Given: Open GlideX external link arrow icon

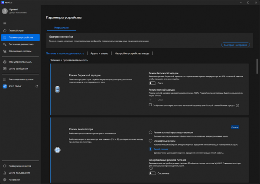Looking at the screenshot, I should [37, 86].
